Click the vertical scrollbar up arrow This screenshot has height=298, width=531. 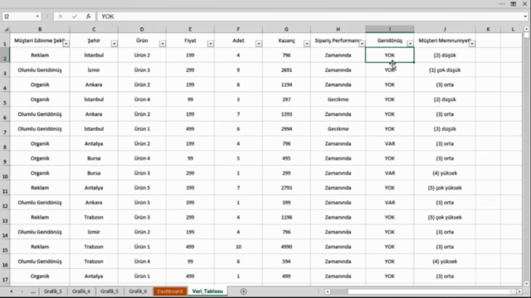[526, 29]
